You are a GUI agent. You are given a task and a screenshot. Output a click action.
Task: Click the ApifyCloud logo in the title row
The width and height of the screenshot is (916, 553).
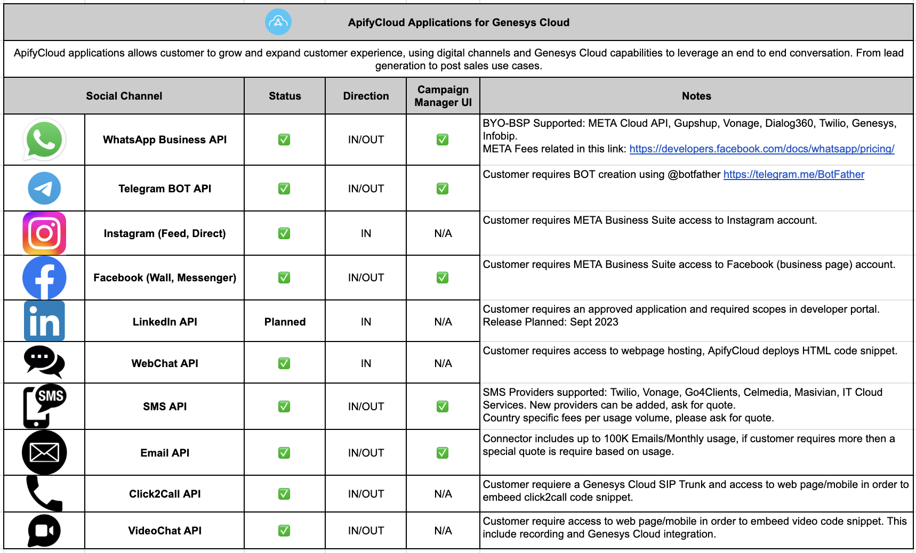coord(278,22)
